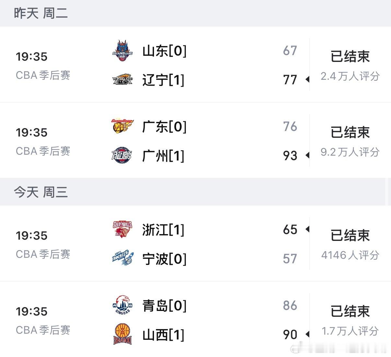This screenshot has width=391, height=357.
Task: Select 山东[0] team name text
Action: [164, 51]
